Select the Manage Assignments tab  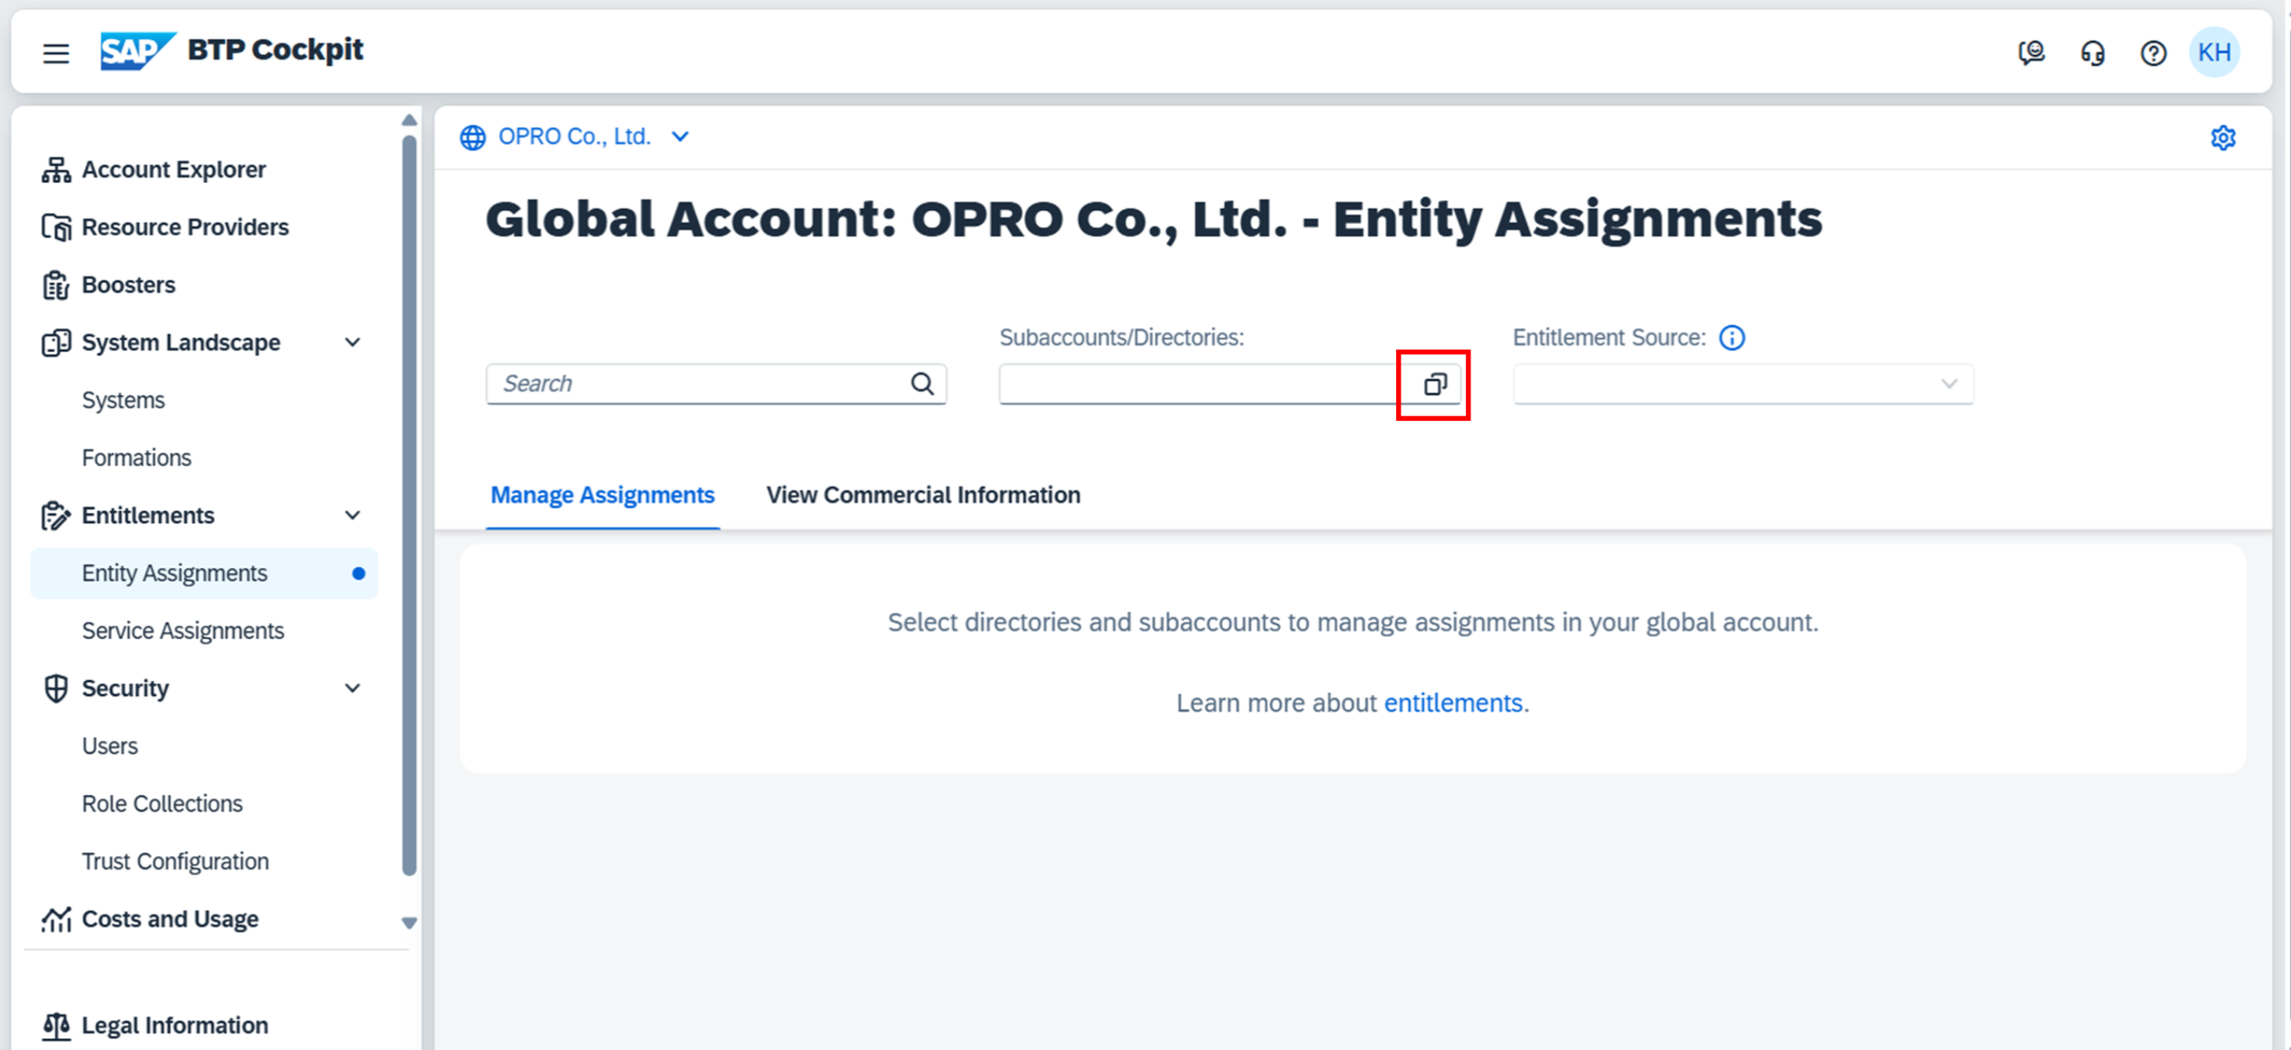click(602, 496)
